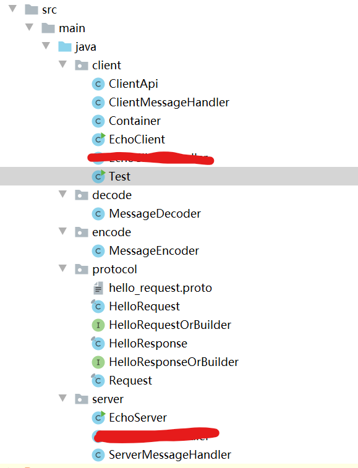The height and width of the screenshot is (468, 358).
Task: Collapse the src folder arrow
Action: [13, 9]
